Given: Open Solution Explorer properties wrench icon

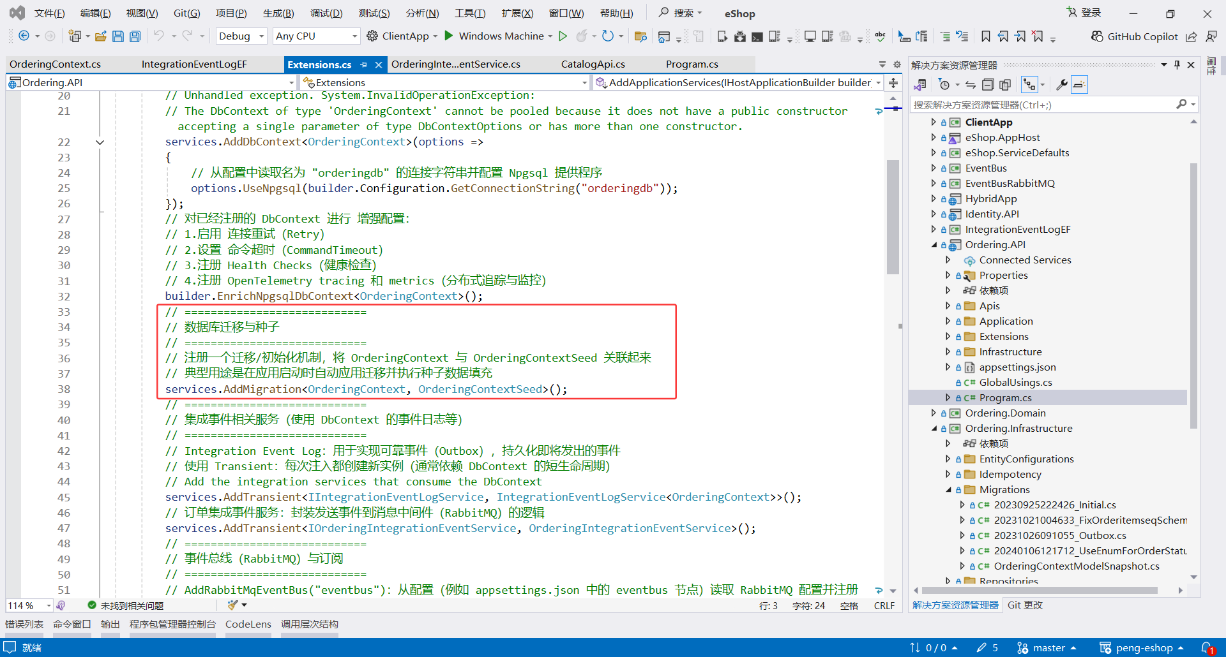Looking at the screenshot, I should point(1062,85).
